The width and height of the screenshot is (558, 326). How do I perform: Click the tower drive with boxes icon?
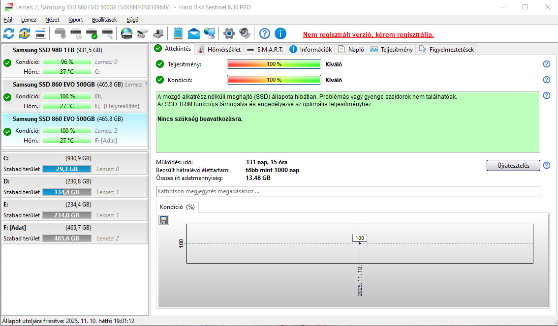(158, 34)
